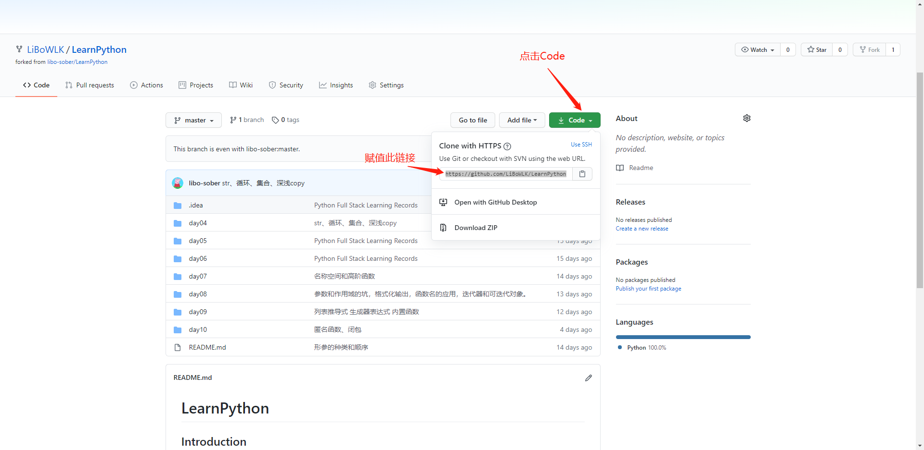The width and height of the screenshot is (924, 450).
Task: Open the Actions tab
Action: tap(146, 85)
